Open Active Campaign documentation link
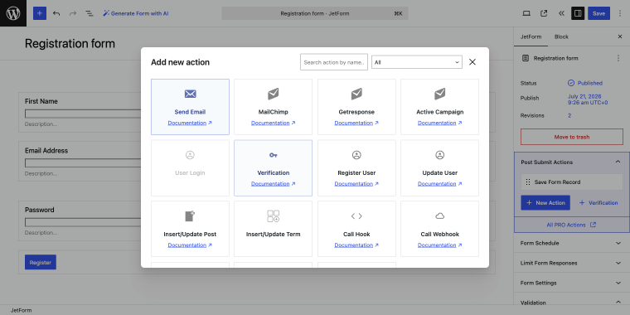Screen dimensions: 630x315 [x=439, y=123]
